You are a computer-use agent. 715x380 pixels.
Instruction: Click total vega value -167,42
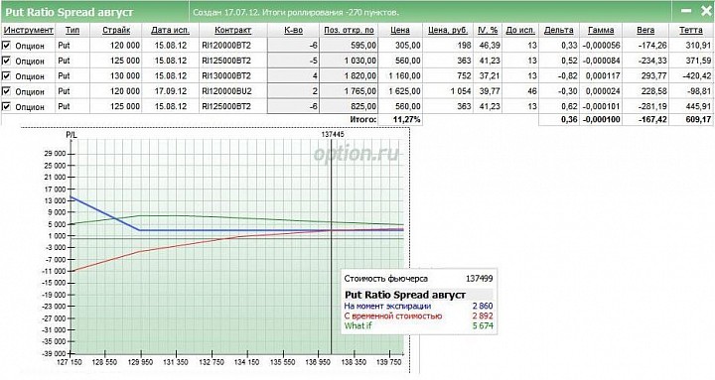coord(651,120)
